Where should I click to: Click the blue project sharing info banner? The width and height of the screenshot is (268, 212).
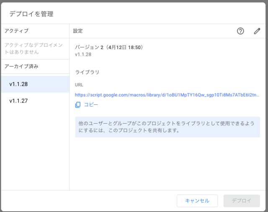tap(167, 127)
